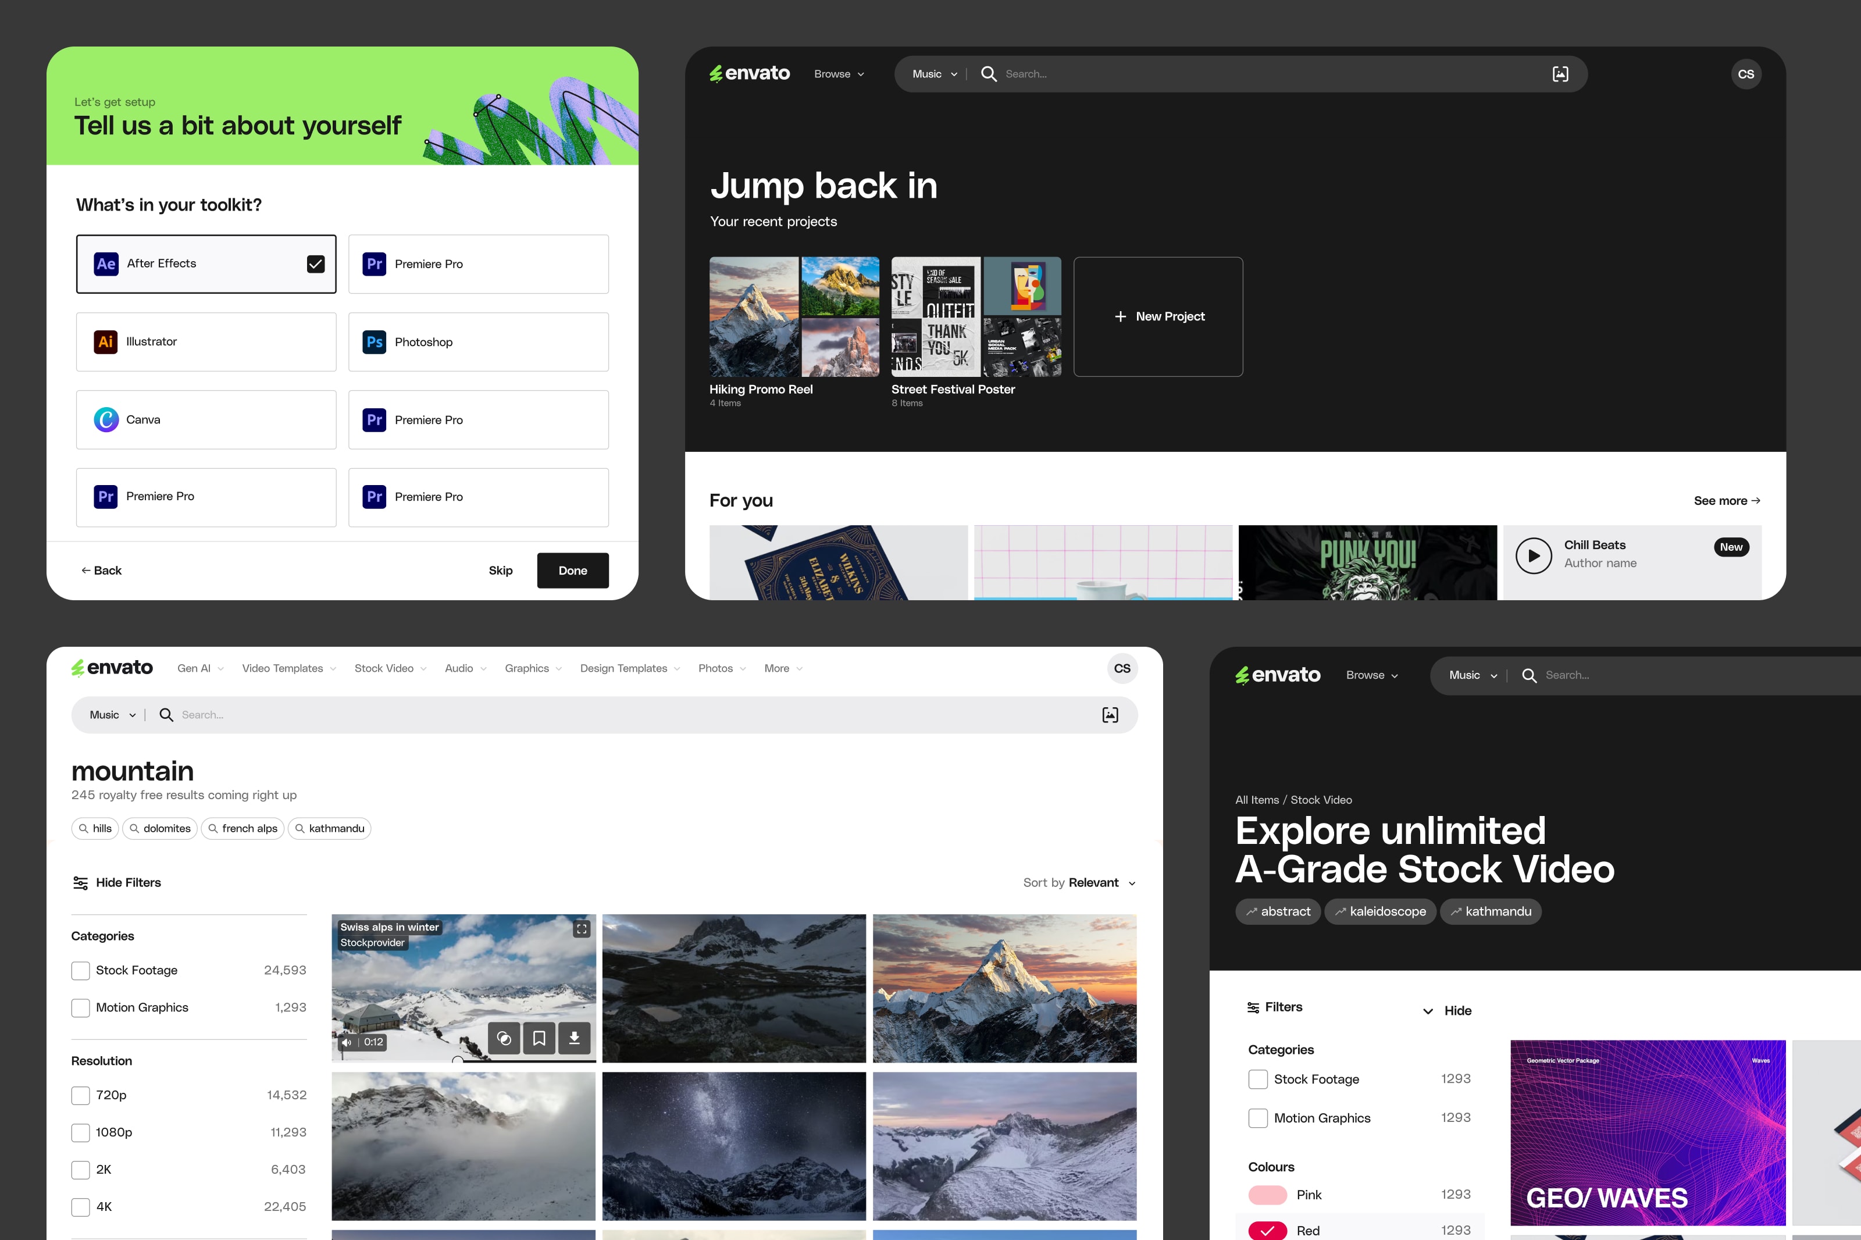Download the Swiss alps in winter video
1861x1240 pixels.
[575, 1038]
